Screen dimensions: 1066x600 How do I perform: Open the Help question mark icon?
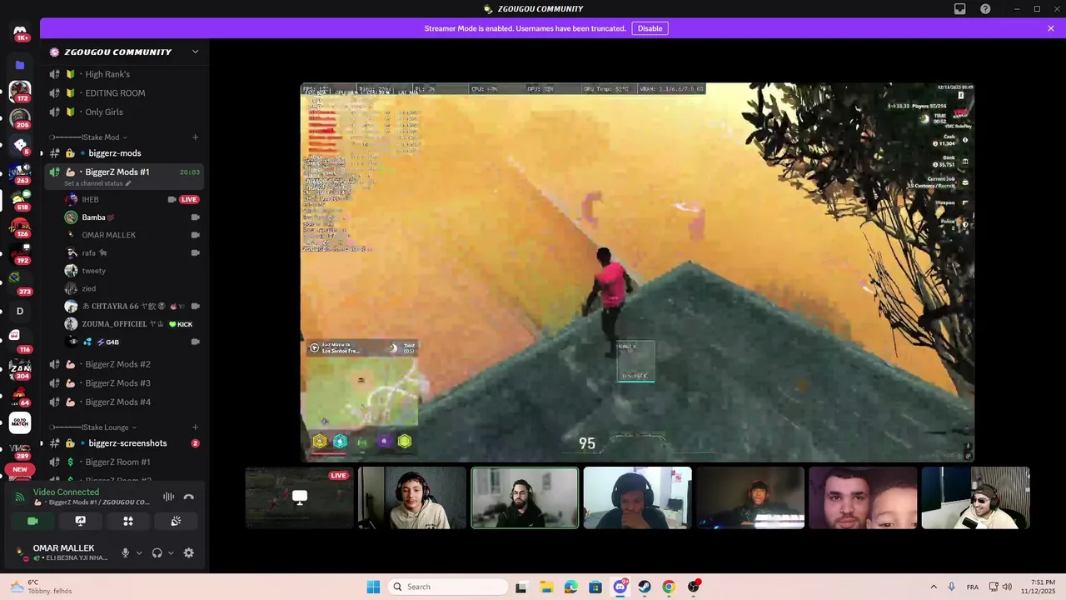click(985, 9)
